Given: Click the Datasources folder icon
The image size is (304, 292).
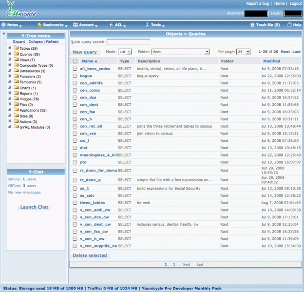Looking at the screenshot, I should [16, 71].
